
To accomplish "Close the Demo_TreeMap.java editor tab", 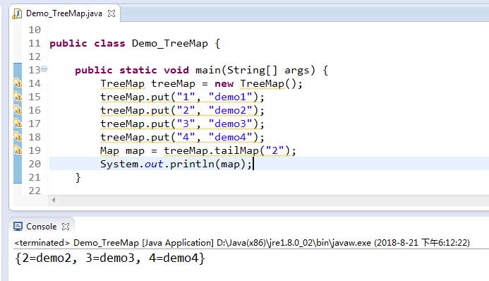I will click(x=111, y=13).
